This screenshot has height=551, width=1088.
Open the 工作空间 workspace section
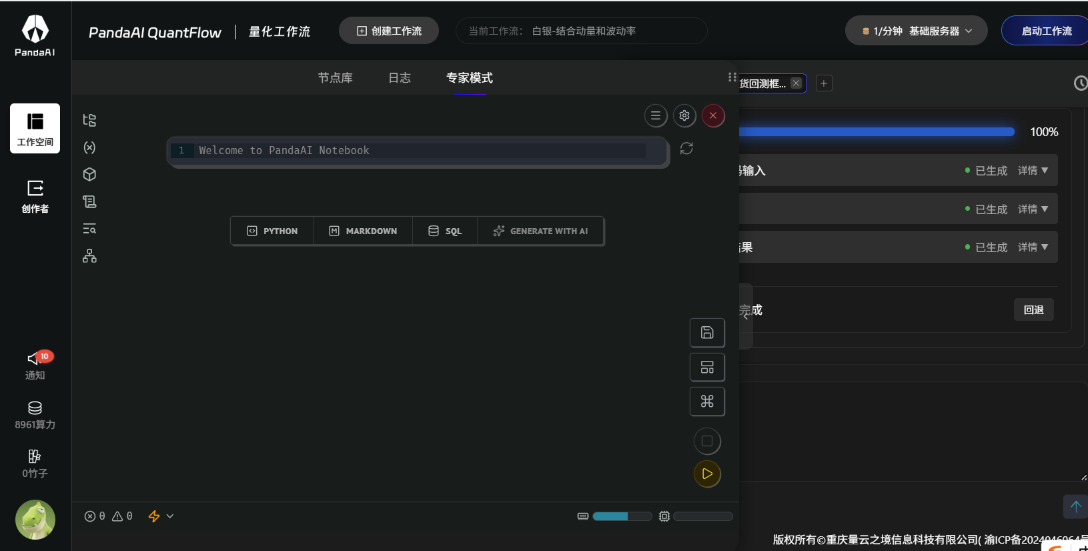coord(35,128)
